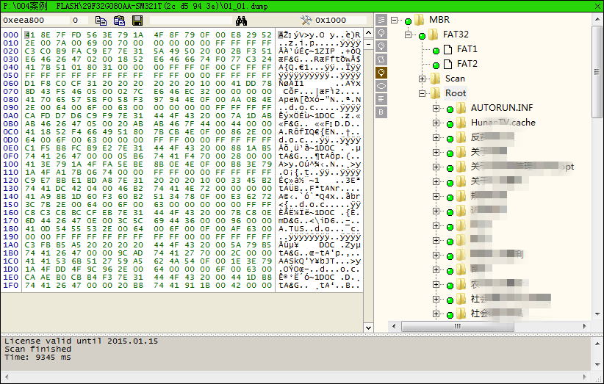Select the FAT2 entry in the tree
This screenshot has height=384, width=604.
(x=467, y=63)
